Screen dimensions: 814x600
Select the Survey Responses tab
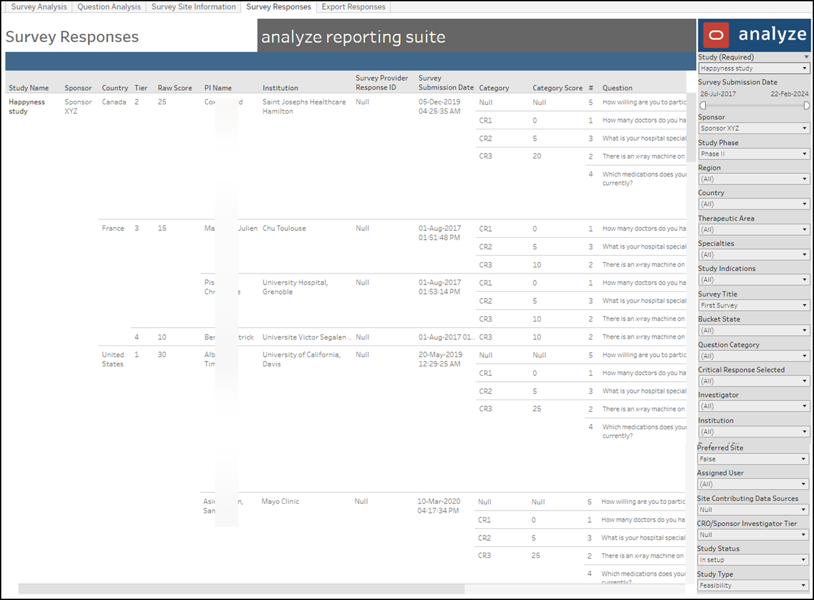click(279, 7)
